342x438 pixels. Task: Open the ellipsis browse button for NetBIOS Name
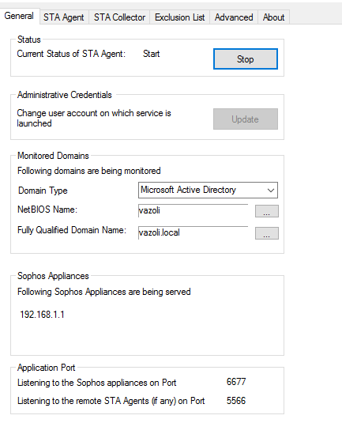tap(267, 211)
